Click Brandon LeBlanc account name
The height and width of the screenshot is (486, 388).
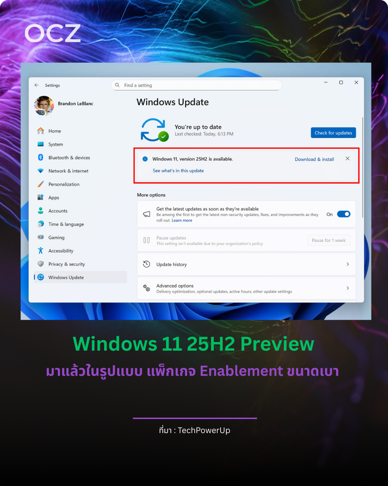click(75, 104)
